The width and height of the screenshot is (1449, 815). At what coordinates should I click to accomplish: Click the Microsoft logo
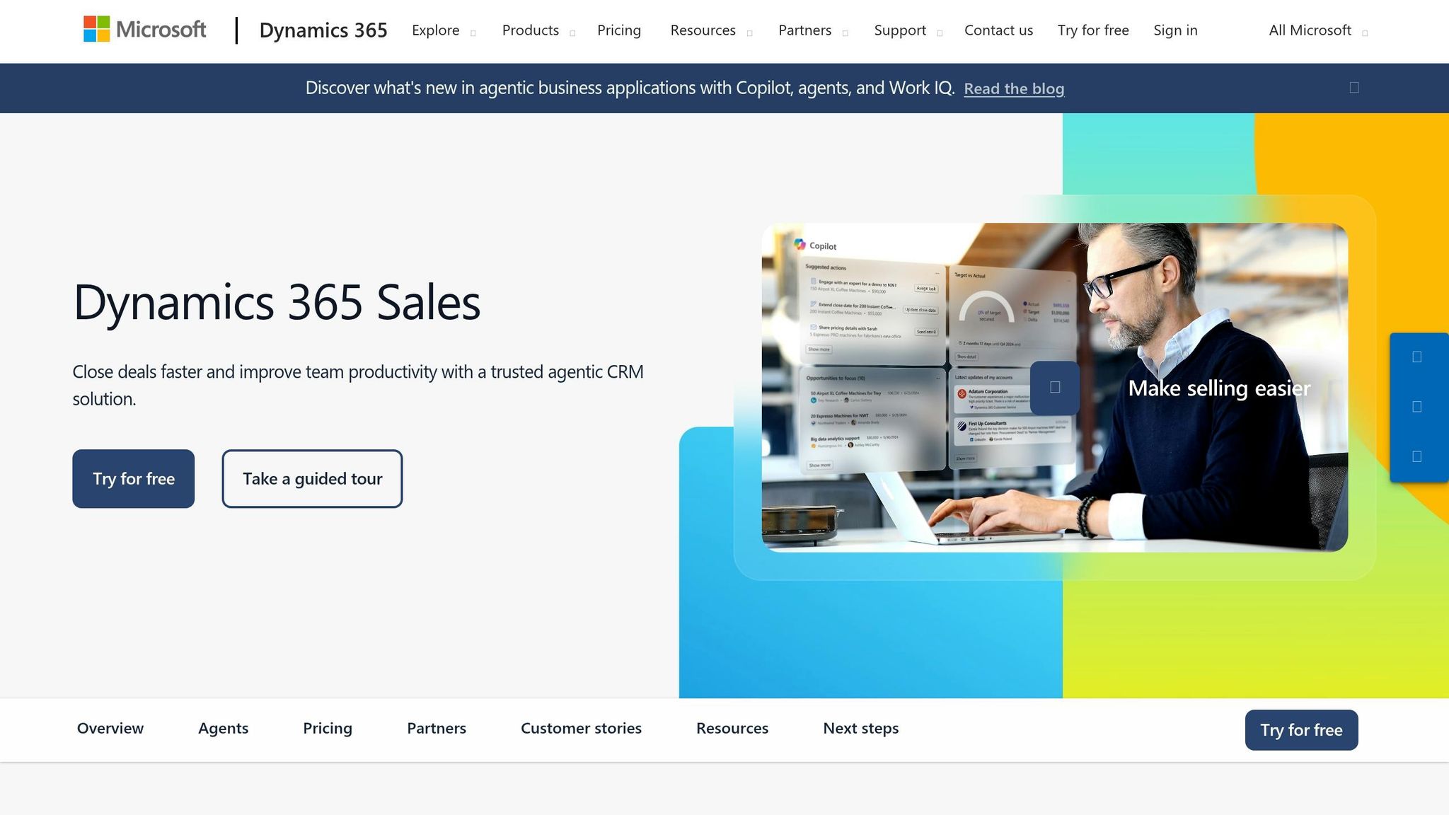point(144,30)
